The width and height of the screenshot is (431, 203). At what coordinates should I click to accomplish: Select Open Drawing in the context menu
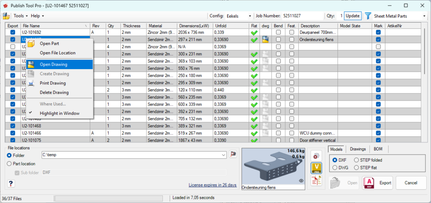click(x=60, y=64)
